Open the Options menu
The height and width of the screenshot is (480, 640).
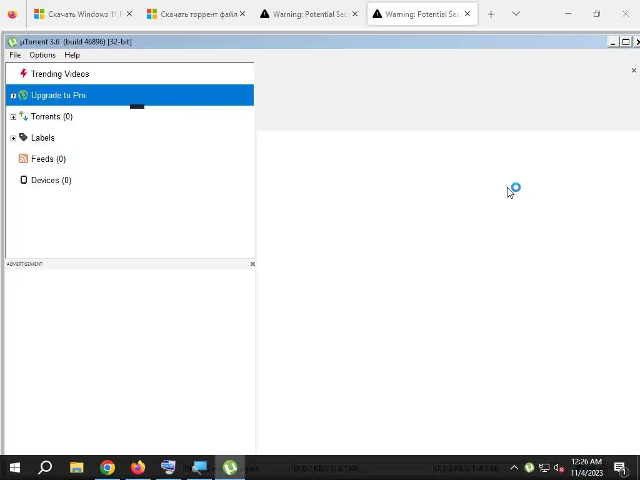tap(42, 55)
